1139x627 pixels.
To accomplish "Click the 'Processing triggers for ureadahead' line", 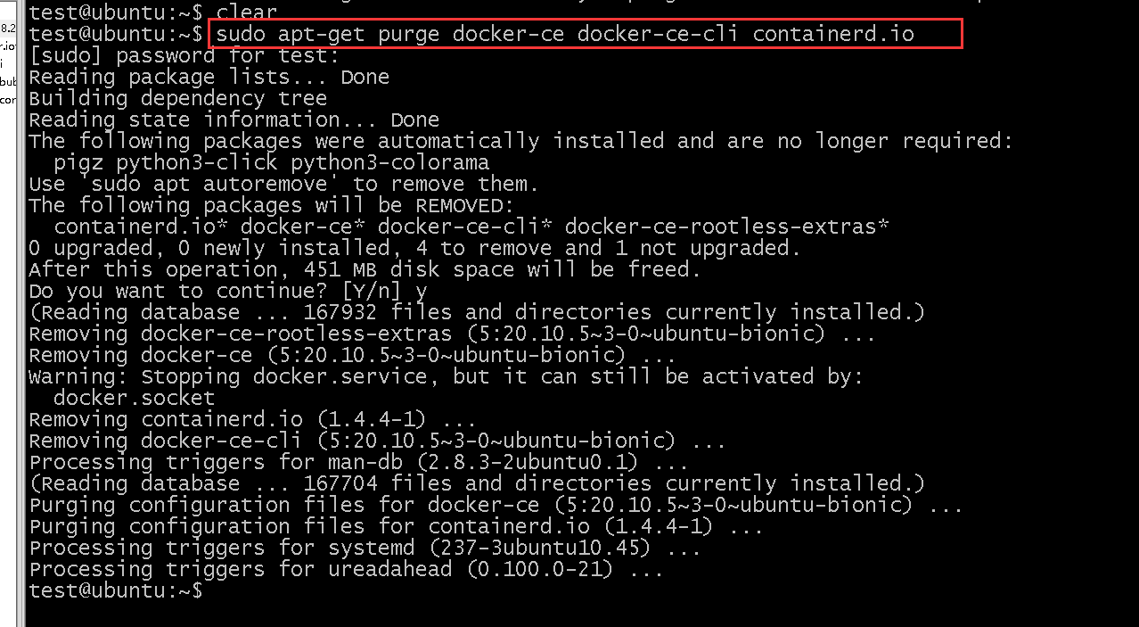I will (x=346, y=569).
